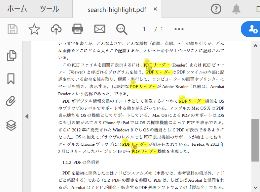Open the layers panel

[x=11, y=125]
